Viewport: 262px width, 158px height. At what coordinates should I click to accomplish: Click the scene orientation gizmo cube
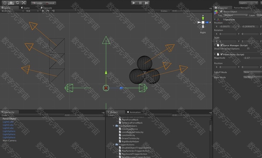coord(203,22)
